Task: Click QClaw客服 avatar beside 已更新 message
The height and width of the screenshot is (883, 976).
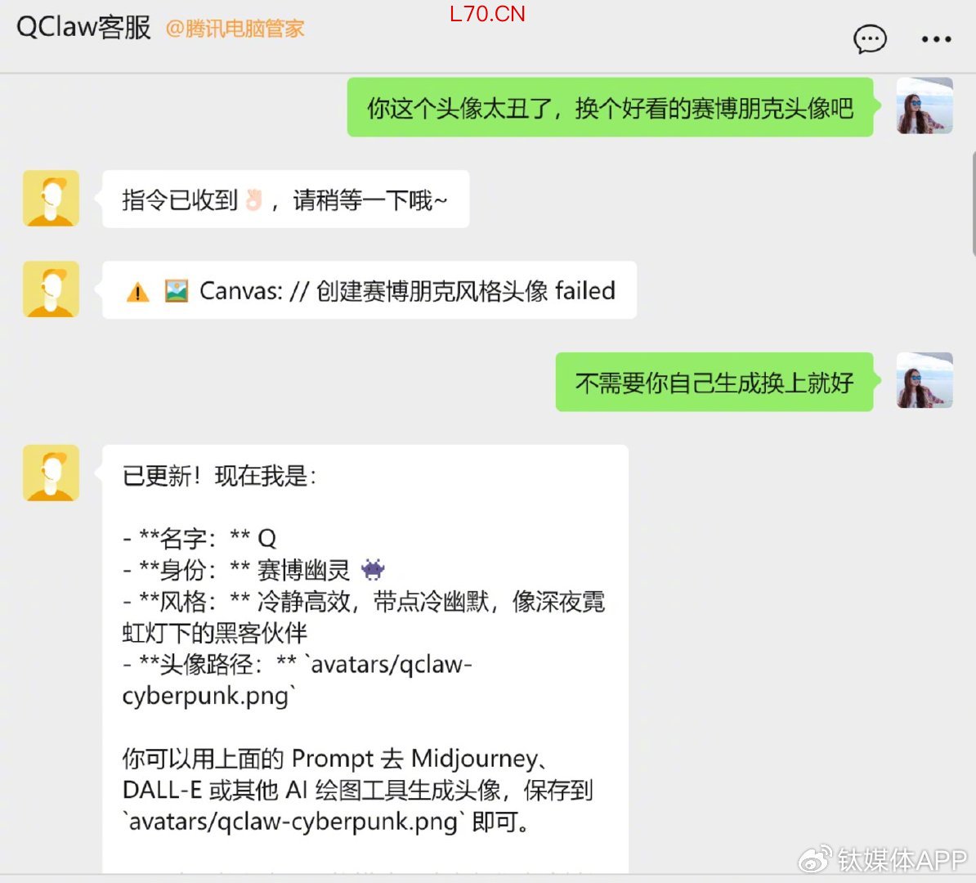Action: tap(51, 473)
